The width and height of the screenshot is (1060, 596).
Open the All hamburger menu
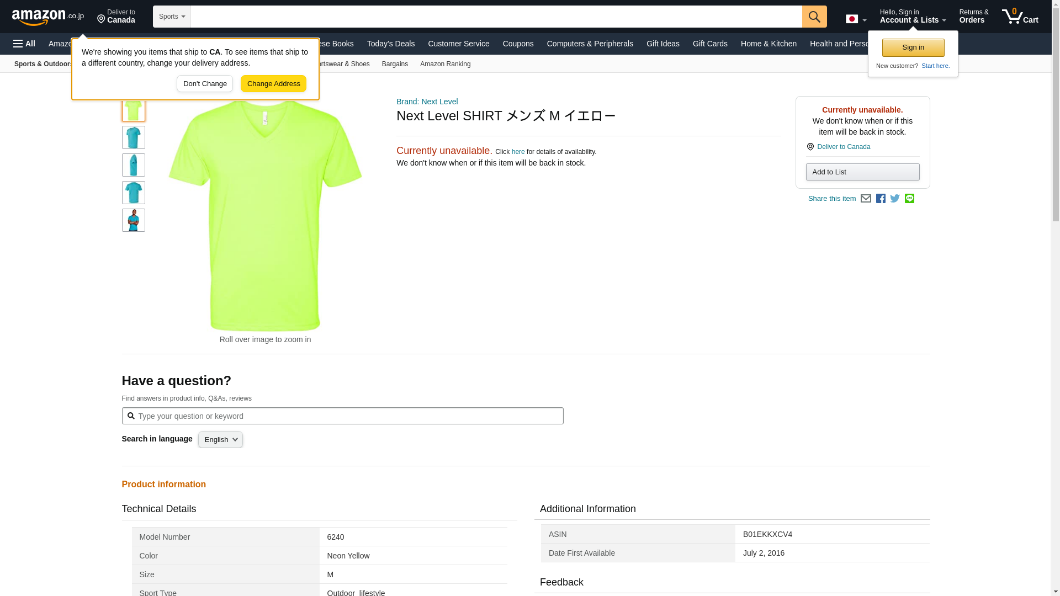24,44
